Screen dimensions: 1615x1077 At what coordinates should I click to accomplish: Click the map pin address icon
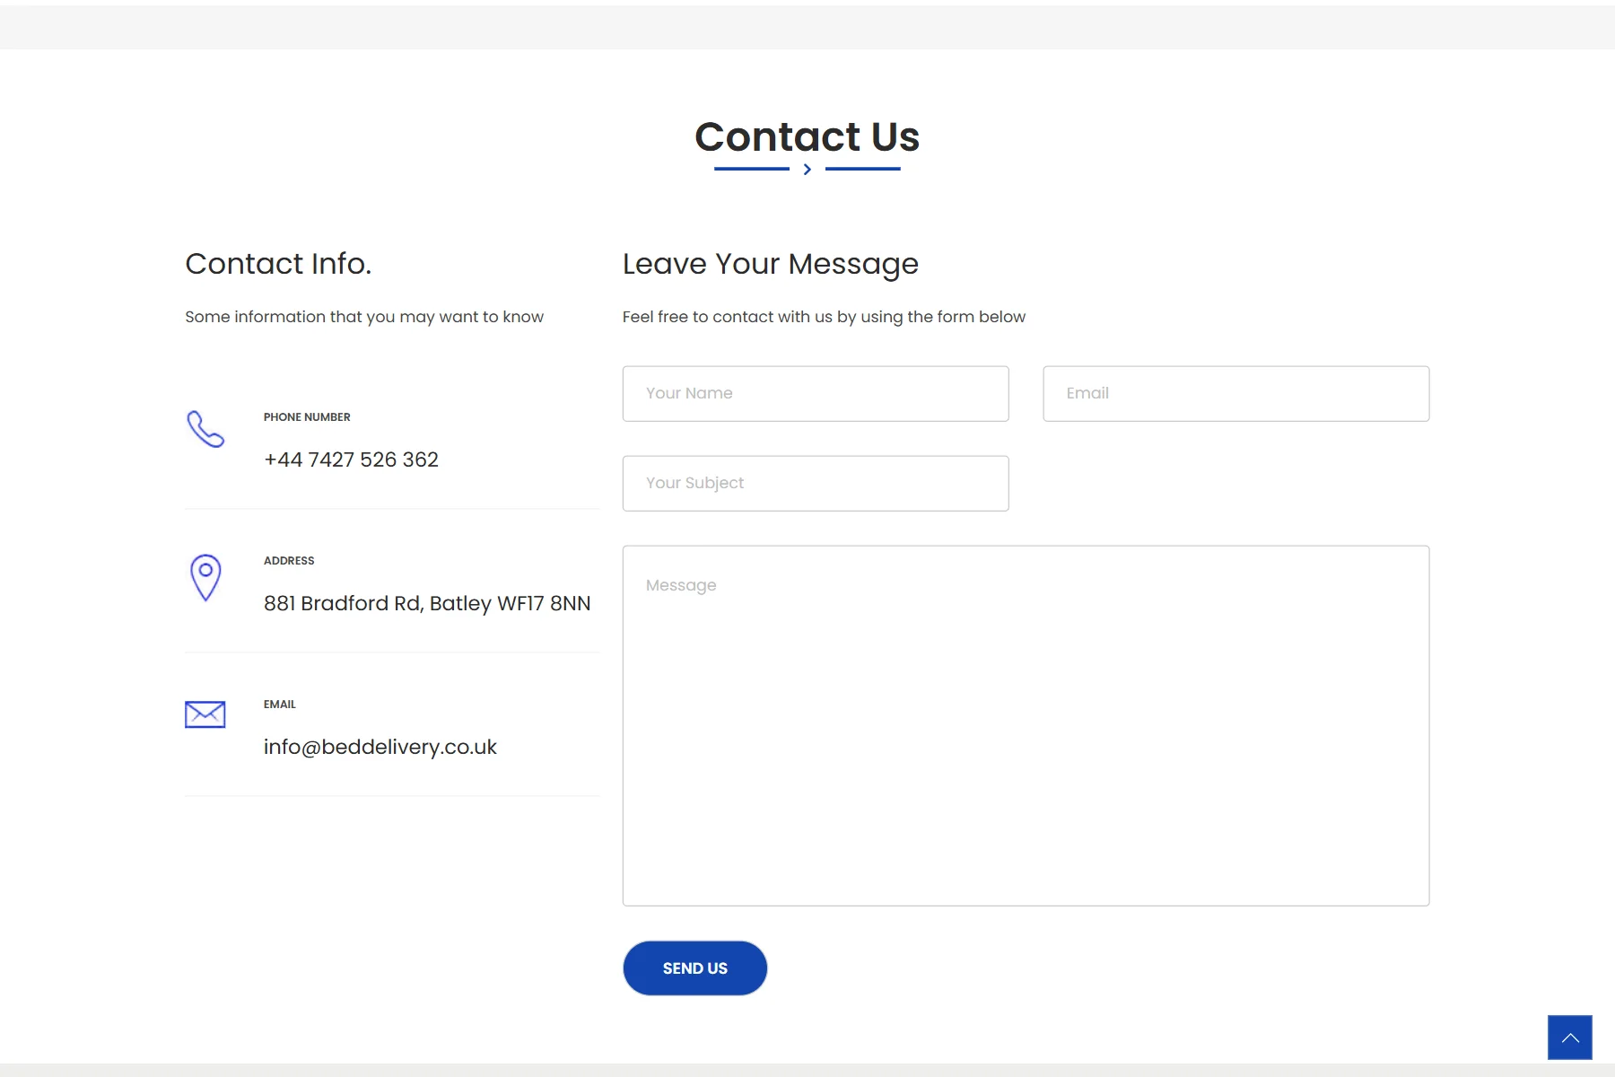(205, 577)
